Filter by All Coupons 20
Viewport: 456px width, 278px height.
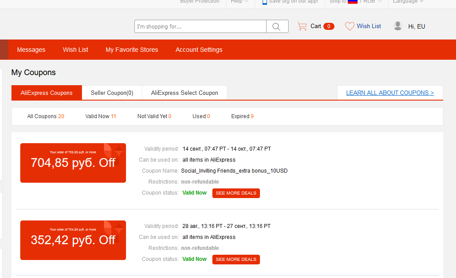[46, 116]
